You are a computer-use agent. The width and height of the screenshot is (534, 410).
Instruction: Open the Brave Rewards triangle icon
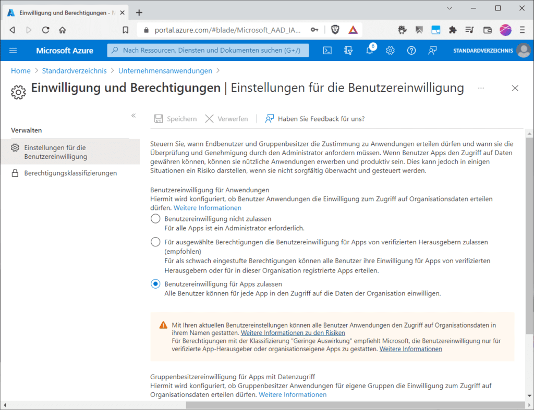[x=353, y=30]
